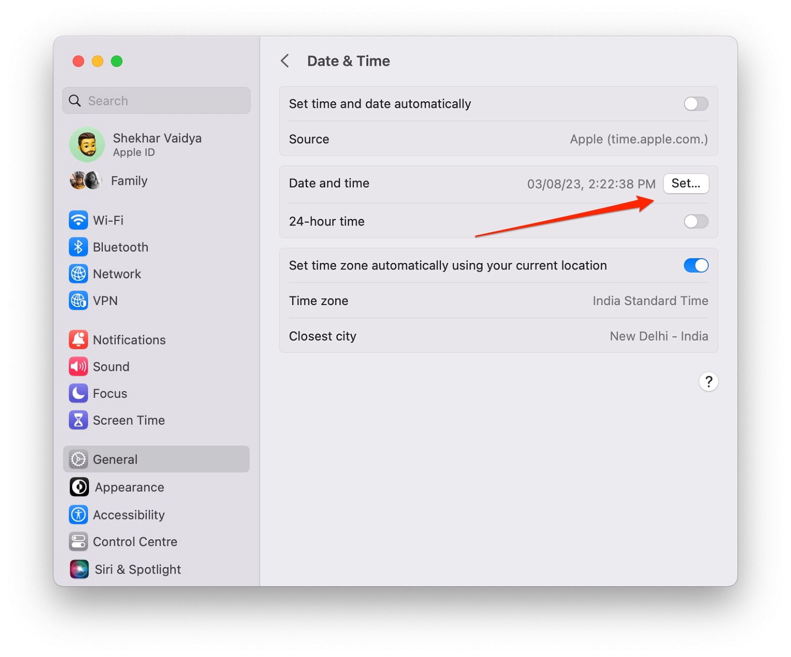Select Control Centre label

pos(135,541)
